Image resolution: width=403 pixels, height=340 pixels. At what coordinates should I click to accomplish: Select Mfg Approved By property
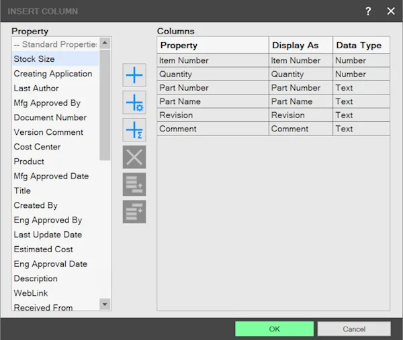click(x=55, y=103)
